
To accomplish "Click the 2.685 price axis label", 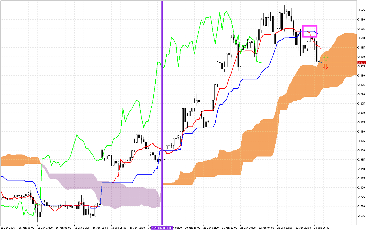I will [x=361, y=216].
